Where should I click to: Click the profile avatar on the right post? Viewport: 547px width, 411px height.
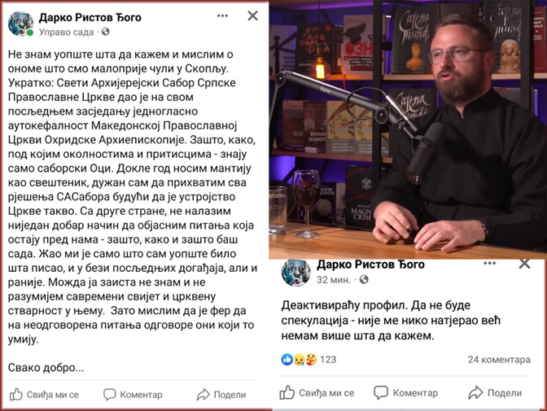(295, 273)
